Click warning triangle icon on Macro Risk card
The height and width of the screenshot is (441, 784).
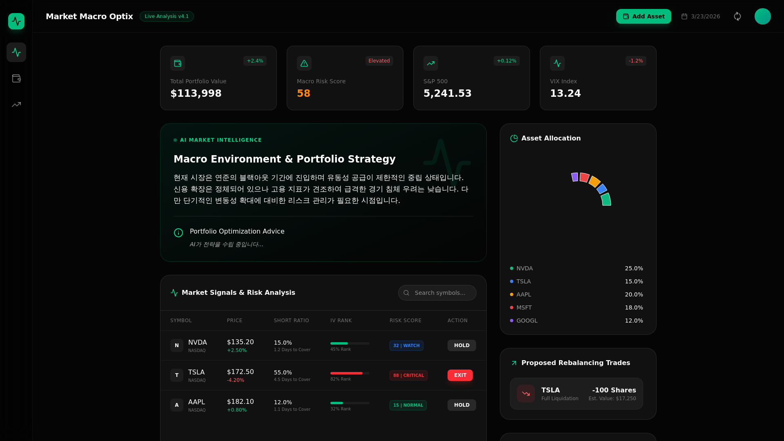[304, 63]
